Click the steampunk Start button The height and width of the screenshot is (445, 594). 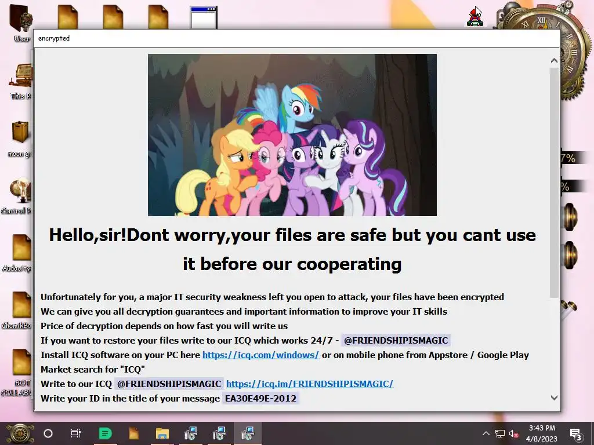tap(20, 433)
